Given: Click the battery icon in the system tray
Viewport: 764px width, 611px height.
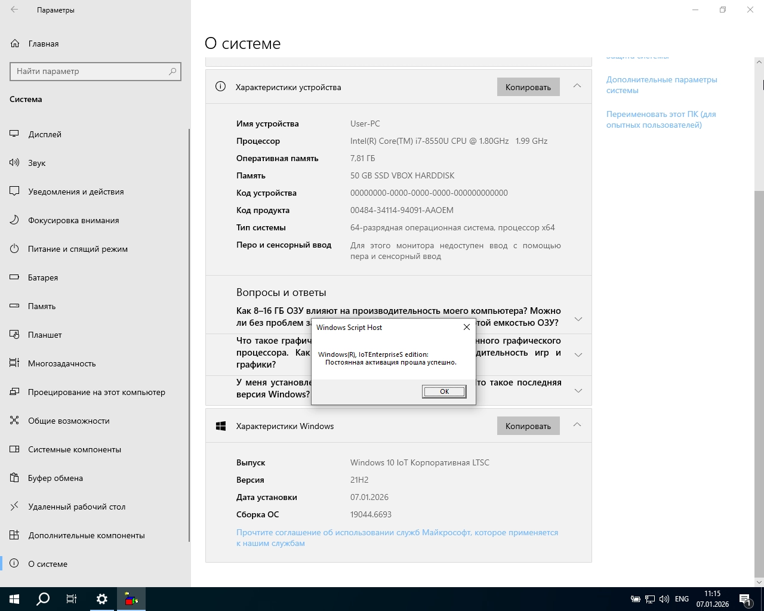Looking at the screenshot, I should [636, 599].
